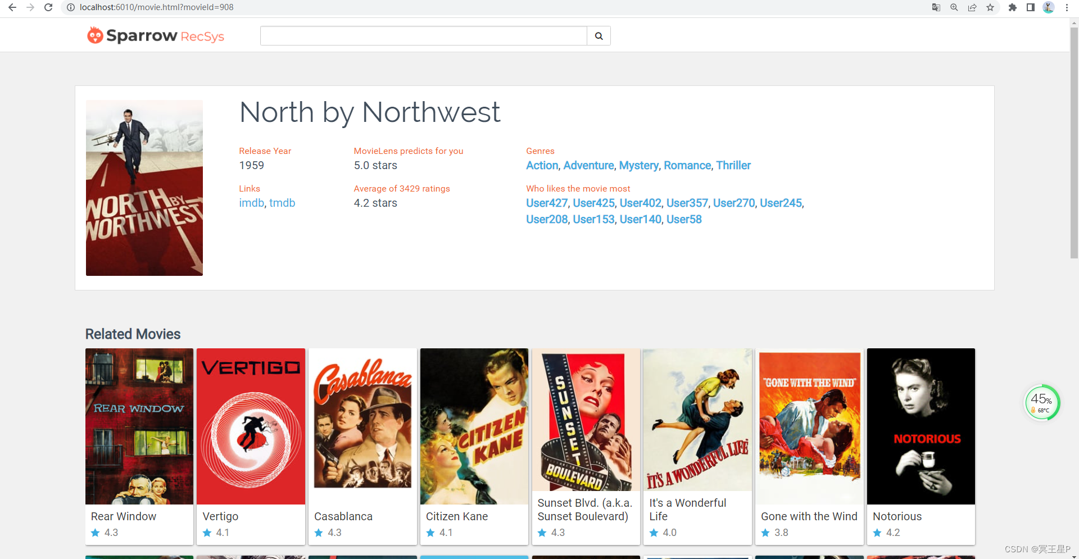Click the Related Movies heading
Image resolution: width=1079 pixels, height=559 pixels.
click(133, 334)
